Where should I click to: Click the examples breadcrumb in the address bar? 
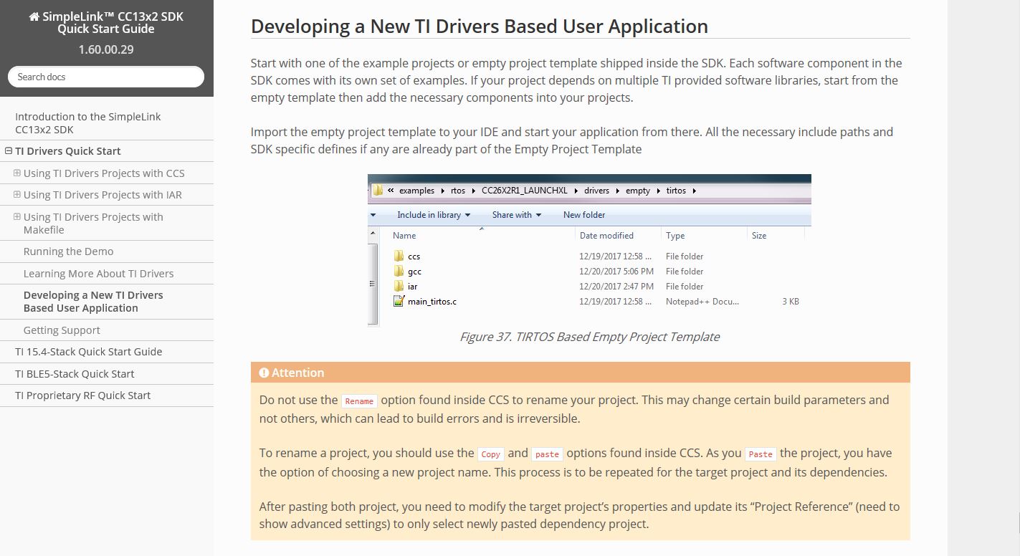click(416, 191)
